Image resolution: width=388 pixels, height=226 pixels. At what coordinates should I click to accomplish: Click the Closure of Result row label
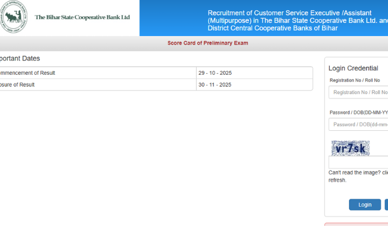point(17,84)
